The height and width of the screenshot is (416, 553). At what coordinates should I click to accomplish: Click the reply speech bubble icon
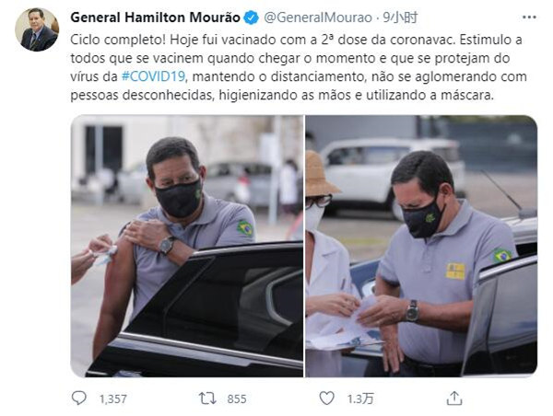78,398
